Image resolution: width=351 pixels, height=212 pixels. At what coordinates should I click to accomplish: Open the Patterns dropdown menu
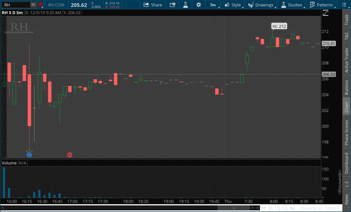click(x=323, y=5)
